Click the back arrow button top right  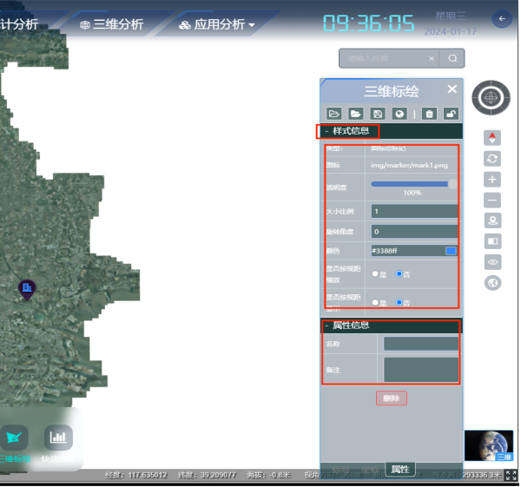point(502,19)
